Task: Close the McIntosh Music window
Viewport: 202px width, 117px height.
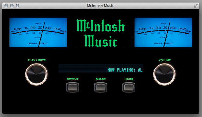Action: point(6,6)
